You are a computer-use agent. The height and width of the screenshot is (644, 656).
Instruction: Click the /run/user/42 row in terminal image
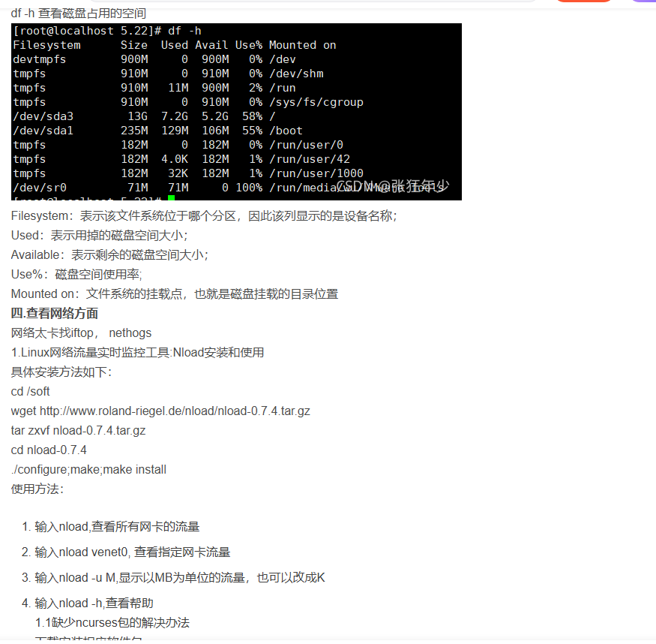pyautogui.click(x=181, y=159)
